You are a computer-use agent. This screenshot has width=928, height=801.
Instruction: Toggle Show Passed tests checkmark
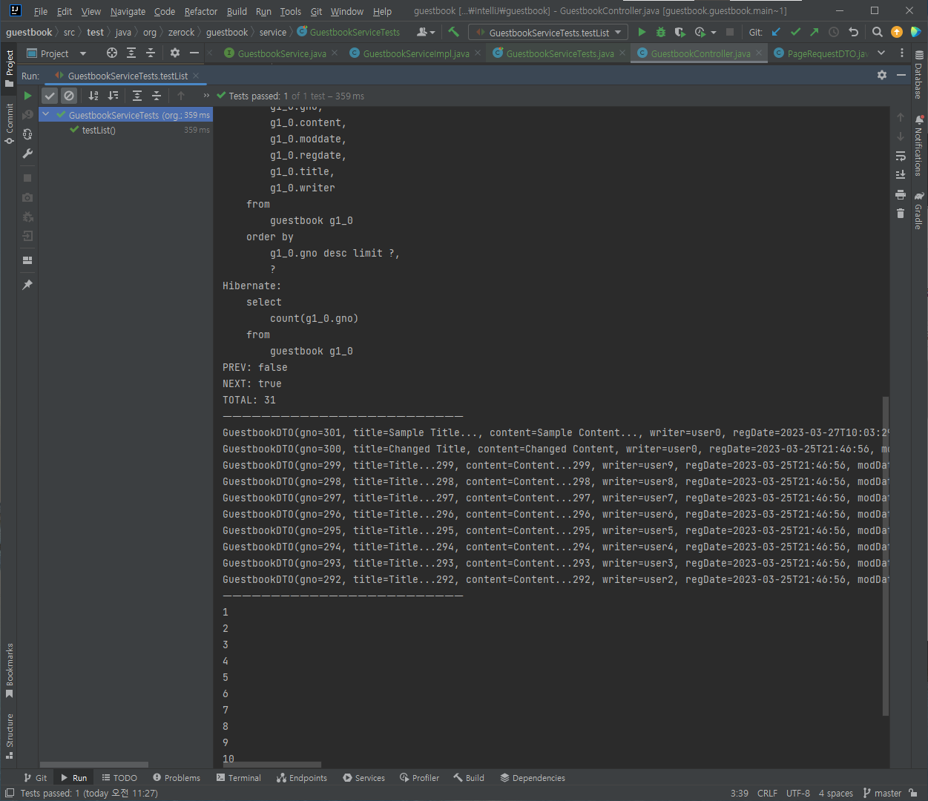point(50,96)
